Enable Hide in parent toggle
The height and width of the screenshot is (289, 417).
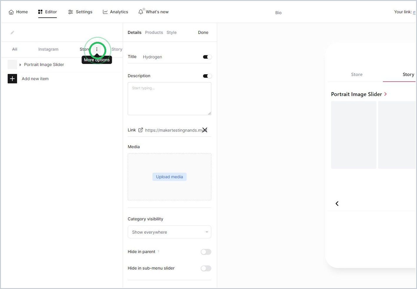point(206,252)
